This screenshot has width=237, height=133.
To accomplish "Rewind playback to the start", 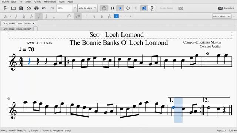I will [x=113, y=8].
